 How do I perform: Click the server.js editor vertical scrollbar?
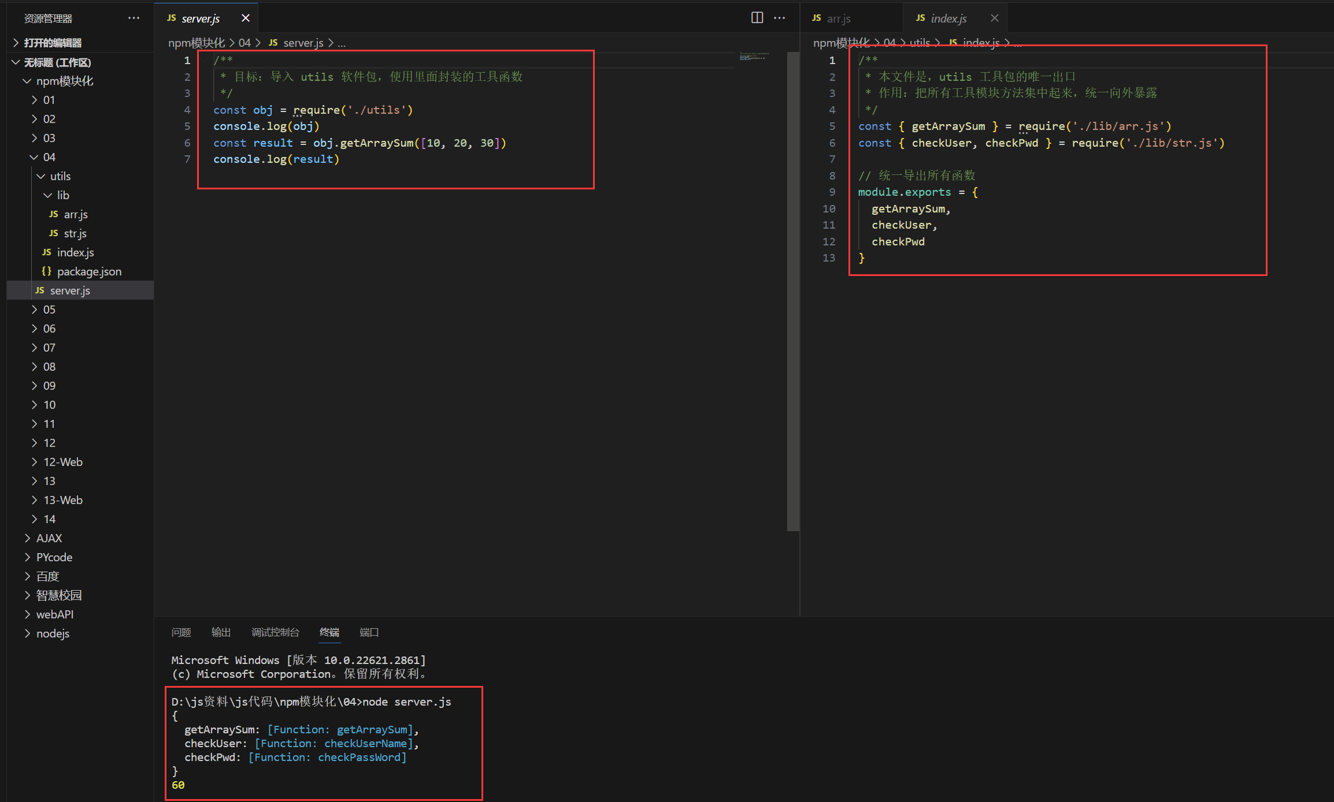tap(793, 291)
